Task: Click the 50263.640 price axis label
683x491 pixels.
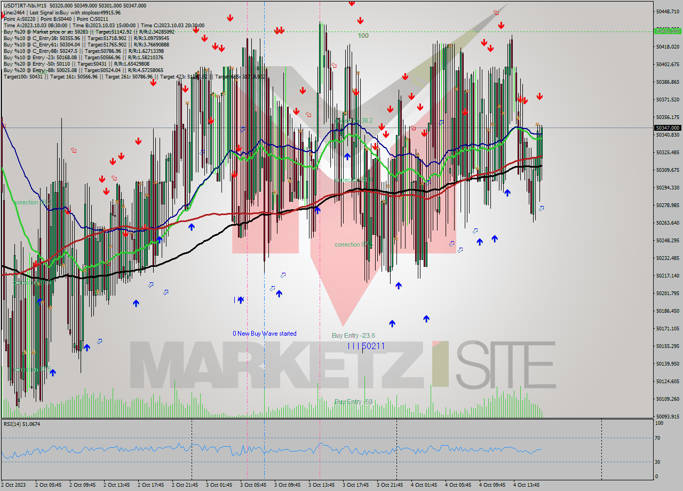Action: [x=669, y=223]
